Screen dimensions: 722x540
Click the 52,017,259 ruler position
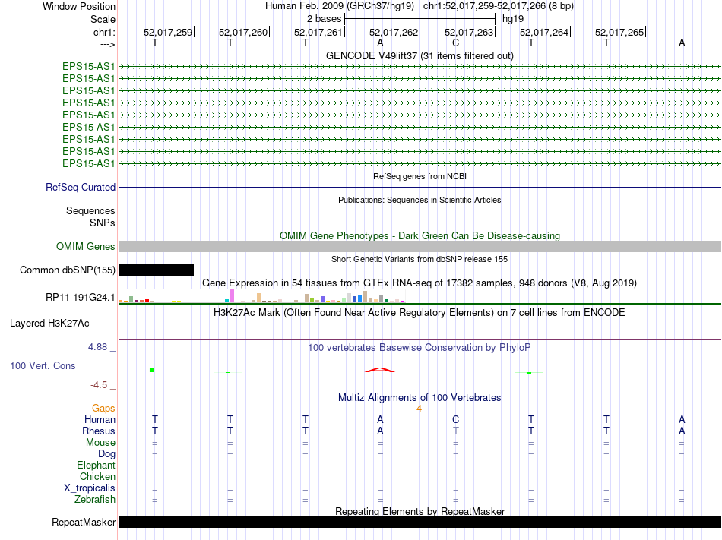click(168, 32)
